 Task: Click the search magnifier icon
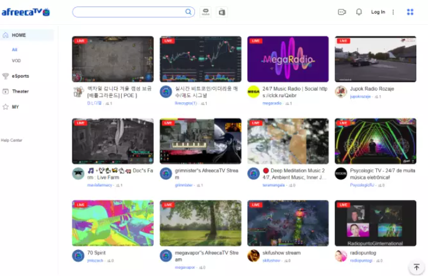pos(188,12)
